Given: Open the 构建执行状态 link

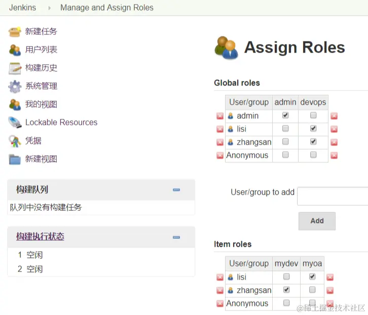Looking at the screenshot, I should pos(40,236).
